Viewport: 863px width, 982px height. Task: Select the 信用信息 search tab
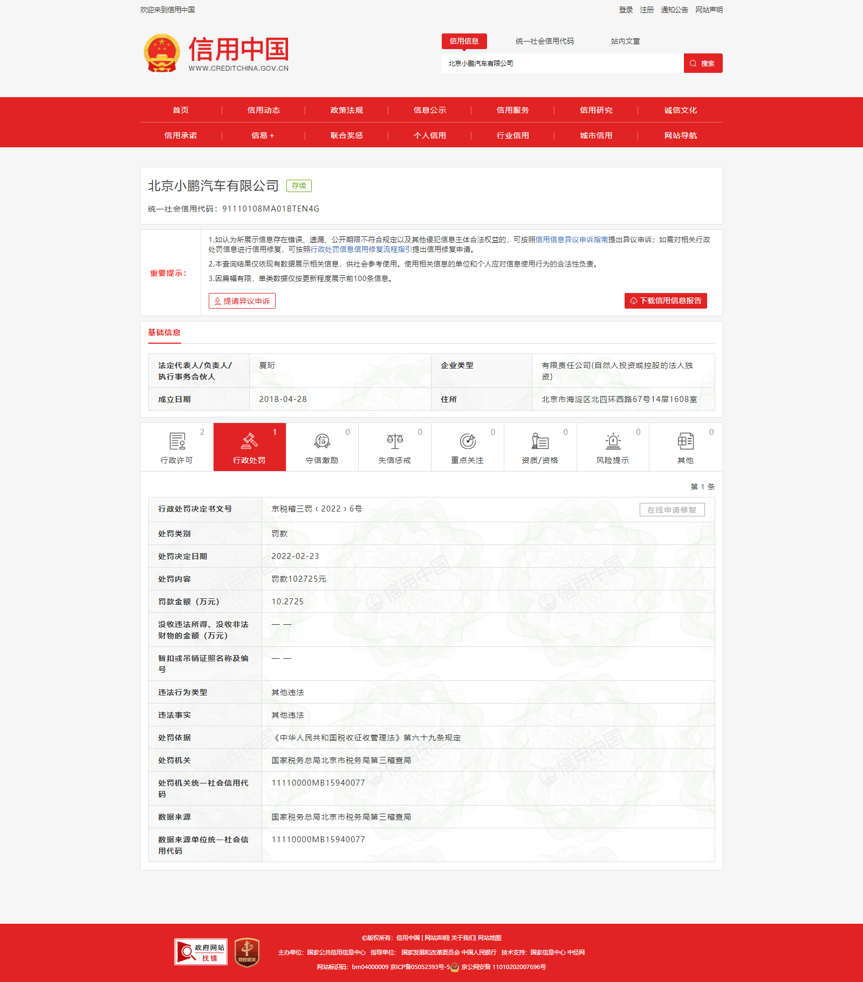coord(464,41)
